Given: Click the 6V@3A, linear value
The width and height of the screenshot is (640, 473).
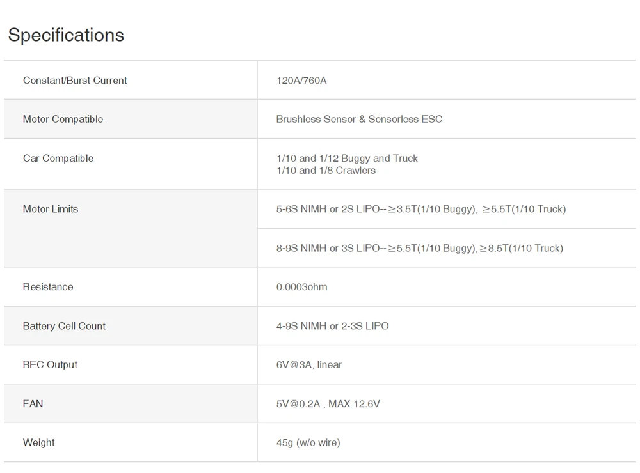Looking at the screenshot, I should tap(309, 365).
